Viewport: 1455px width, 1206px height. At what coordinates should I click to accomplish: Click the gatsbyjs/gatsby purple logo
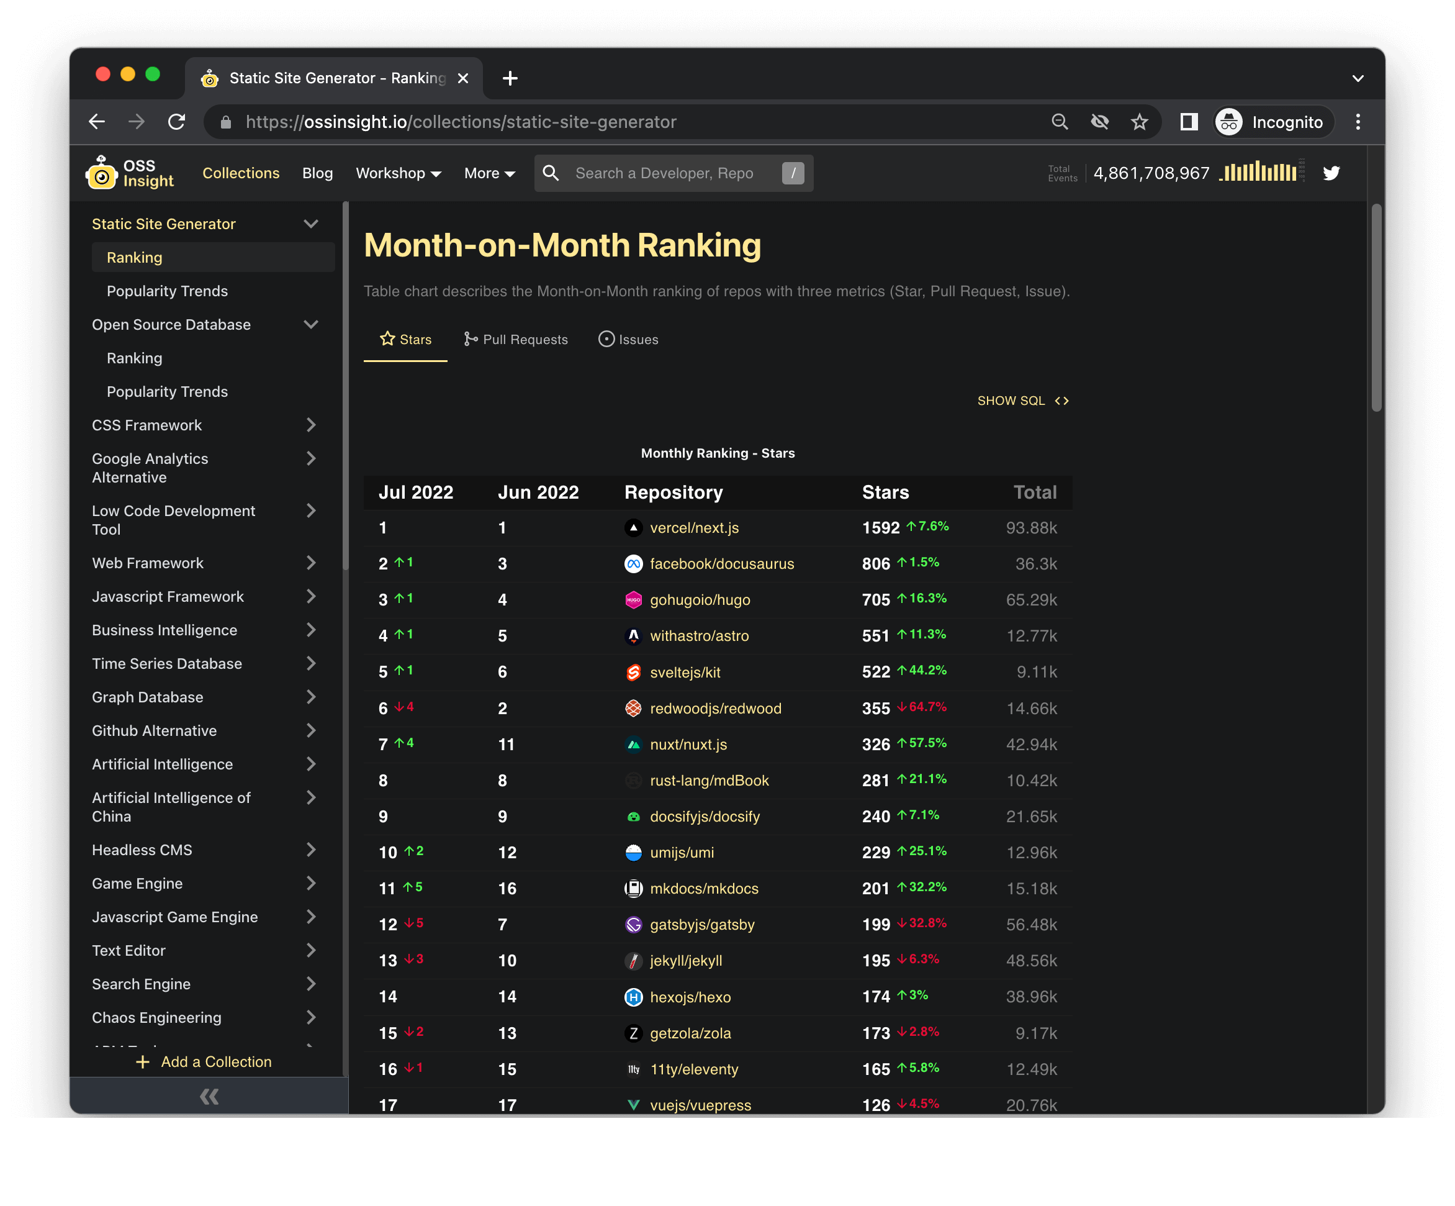[x=633, y=925]
